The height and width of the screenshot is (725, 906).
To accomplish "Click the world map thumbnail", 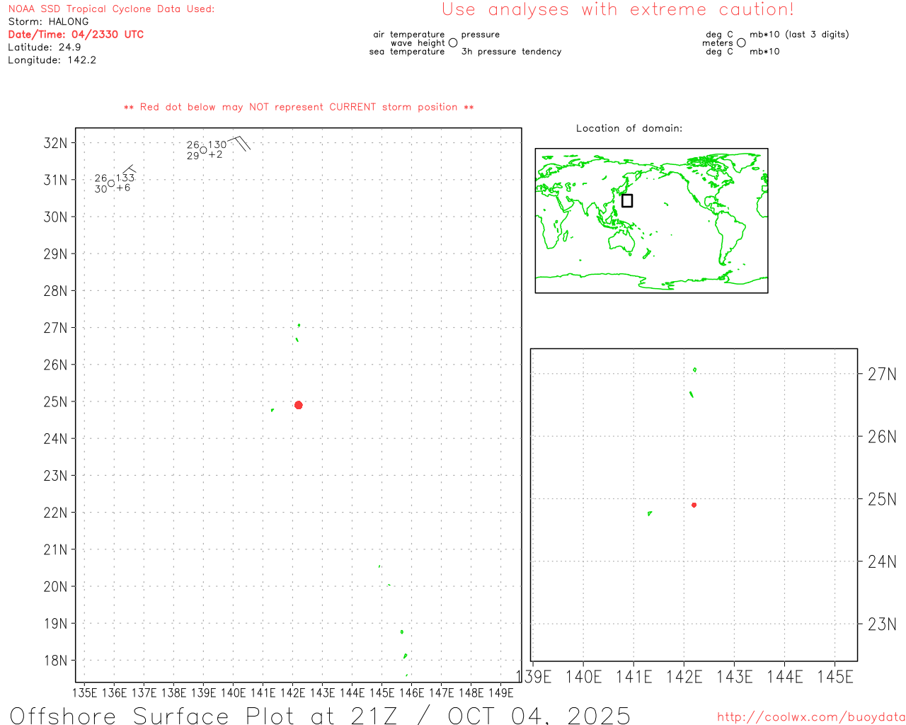I will pos(651,221).
